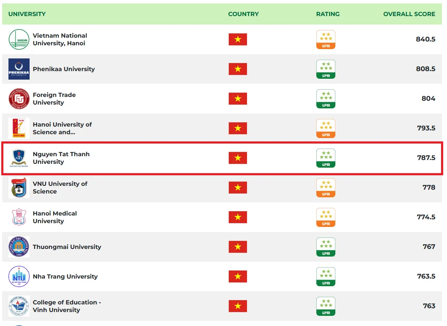Screen dimensions: 447x326
Task: Click the Vietnam flag in Thuongmai University row
Action: pos(238,247)
